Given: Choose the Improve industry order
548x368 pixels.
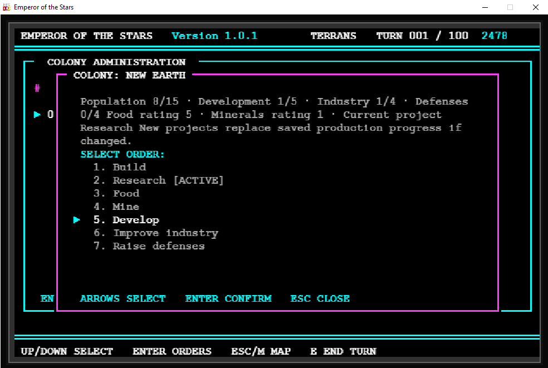Looking at the screenshot, I should [156, 233].
